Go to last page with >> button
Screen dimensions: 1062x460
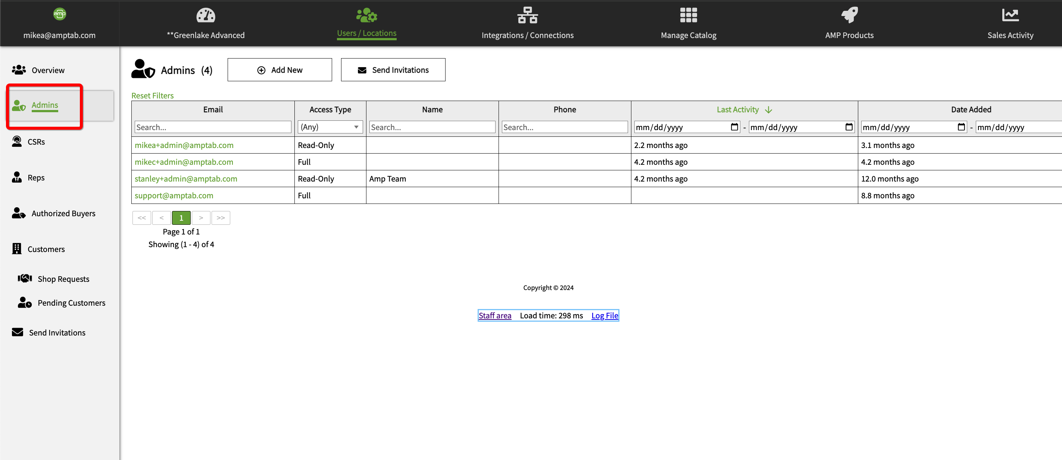(x=221, y=218)
